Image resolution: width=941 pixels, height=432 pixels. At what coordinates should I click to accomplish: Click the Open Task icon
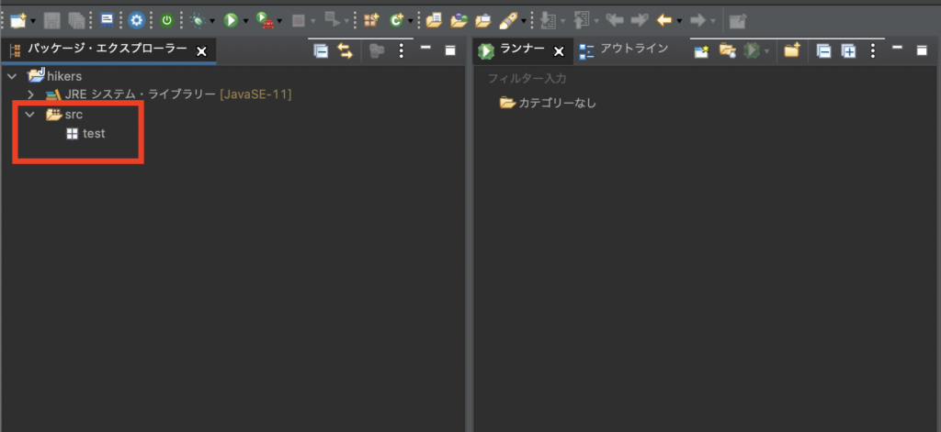point(483,20)
